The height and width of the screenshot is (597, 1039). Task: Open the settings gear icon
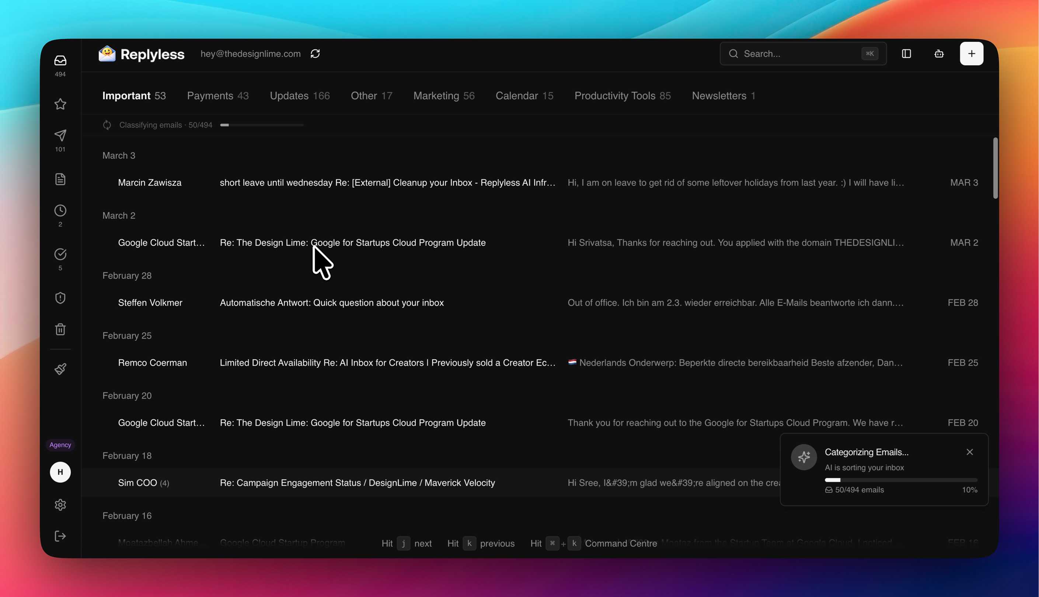pos(60,505)
